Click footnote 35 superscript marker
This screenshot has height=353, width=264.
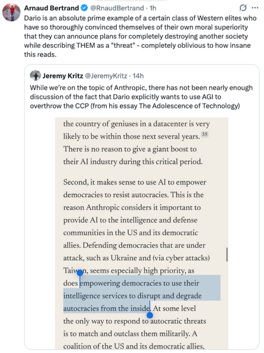pyautogui.click(x=205, y=135)
